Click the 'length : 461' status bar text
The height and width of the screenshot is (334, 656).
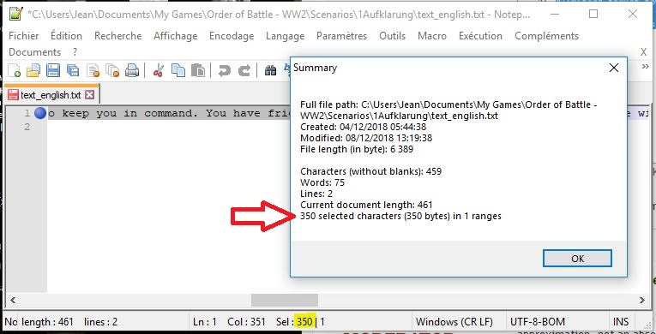[47, 322]
